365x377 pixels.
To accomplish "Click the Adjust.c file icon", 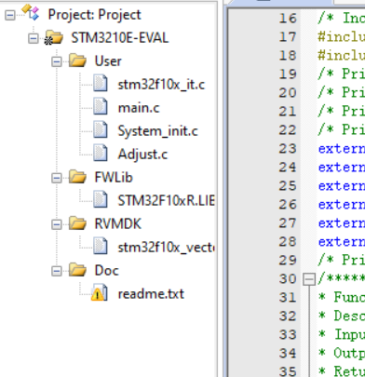I will pos(101,154).
